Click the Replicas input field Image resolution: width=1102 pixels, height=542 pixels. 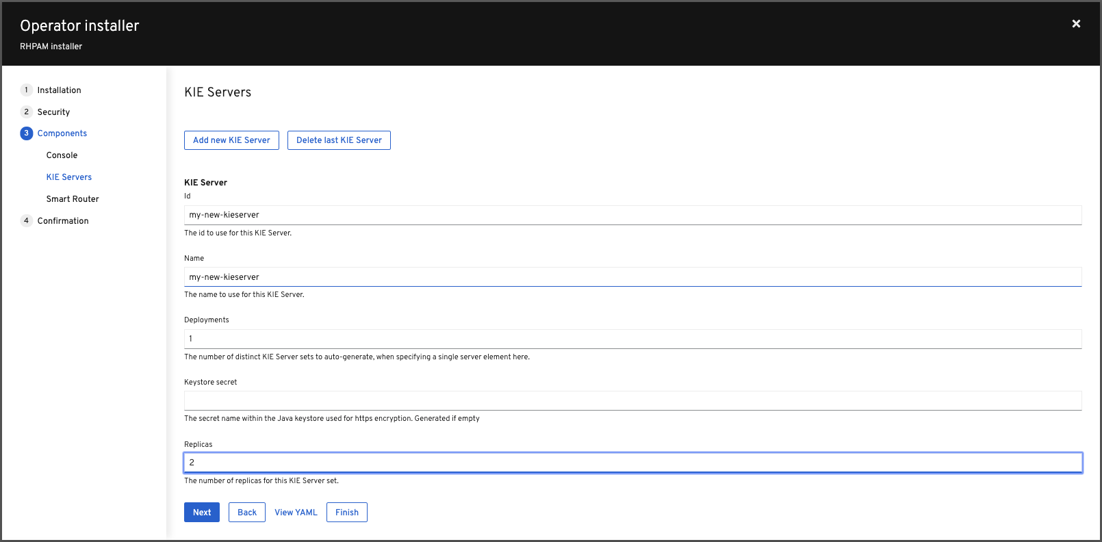[x=632, y=463]
